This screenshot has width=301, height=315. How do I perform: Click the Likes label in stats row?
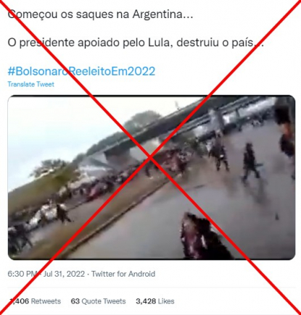(166, 301)
